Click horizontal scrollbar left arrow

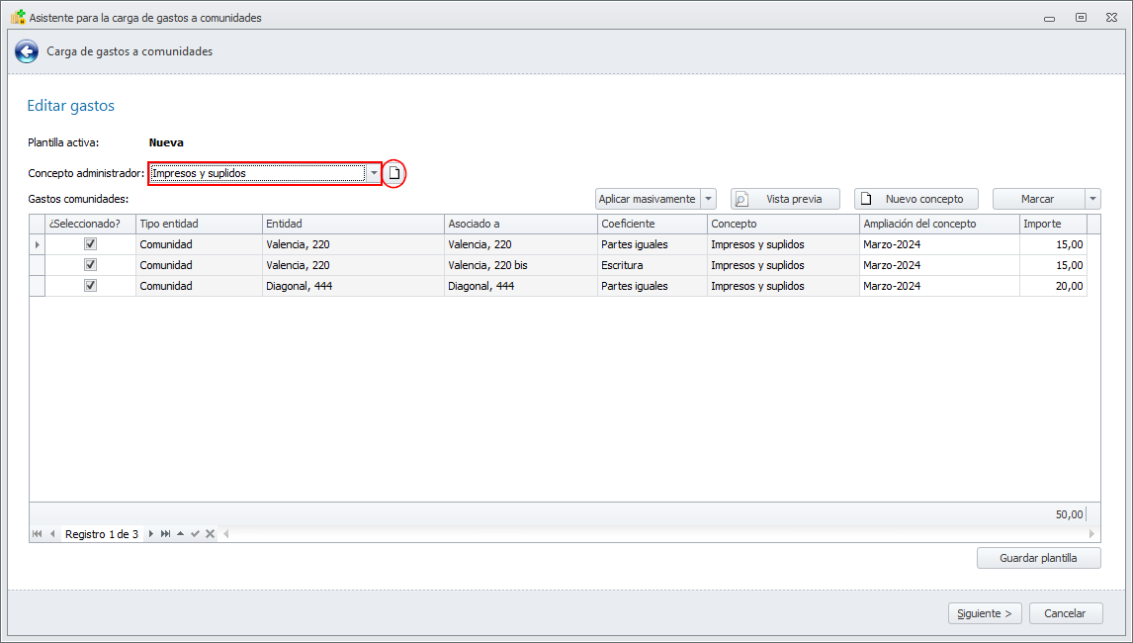[226, 534]
